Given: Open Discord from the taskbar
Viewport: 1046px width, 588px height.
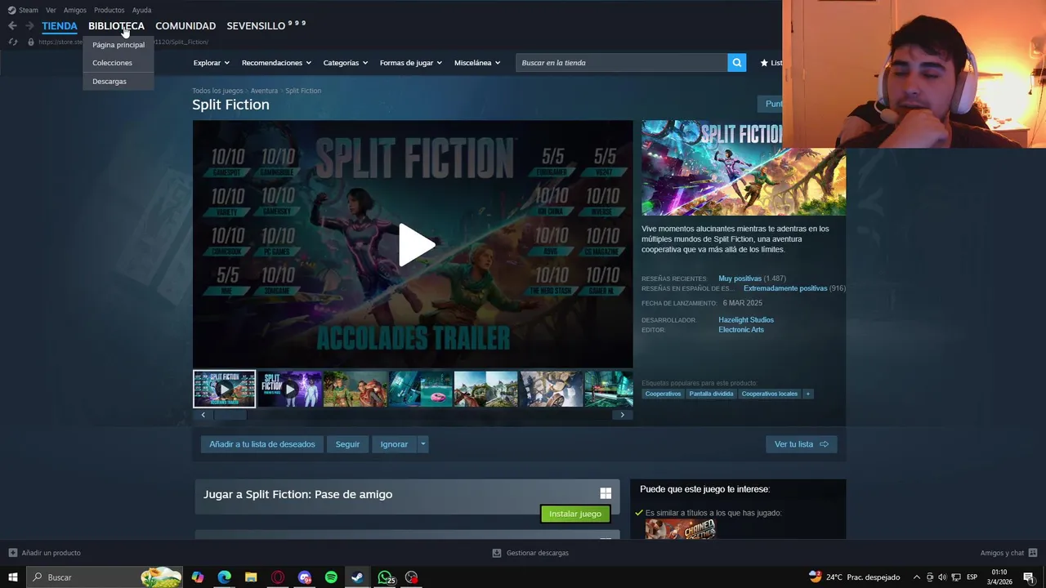Looking at the screenshot, I should click(305, 577).
